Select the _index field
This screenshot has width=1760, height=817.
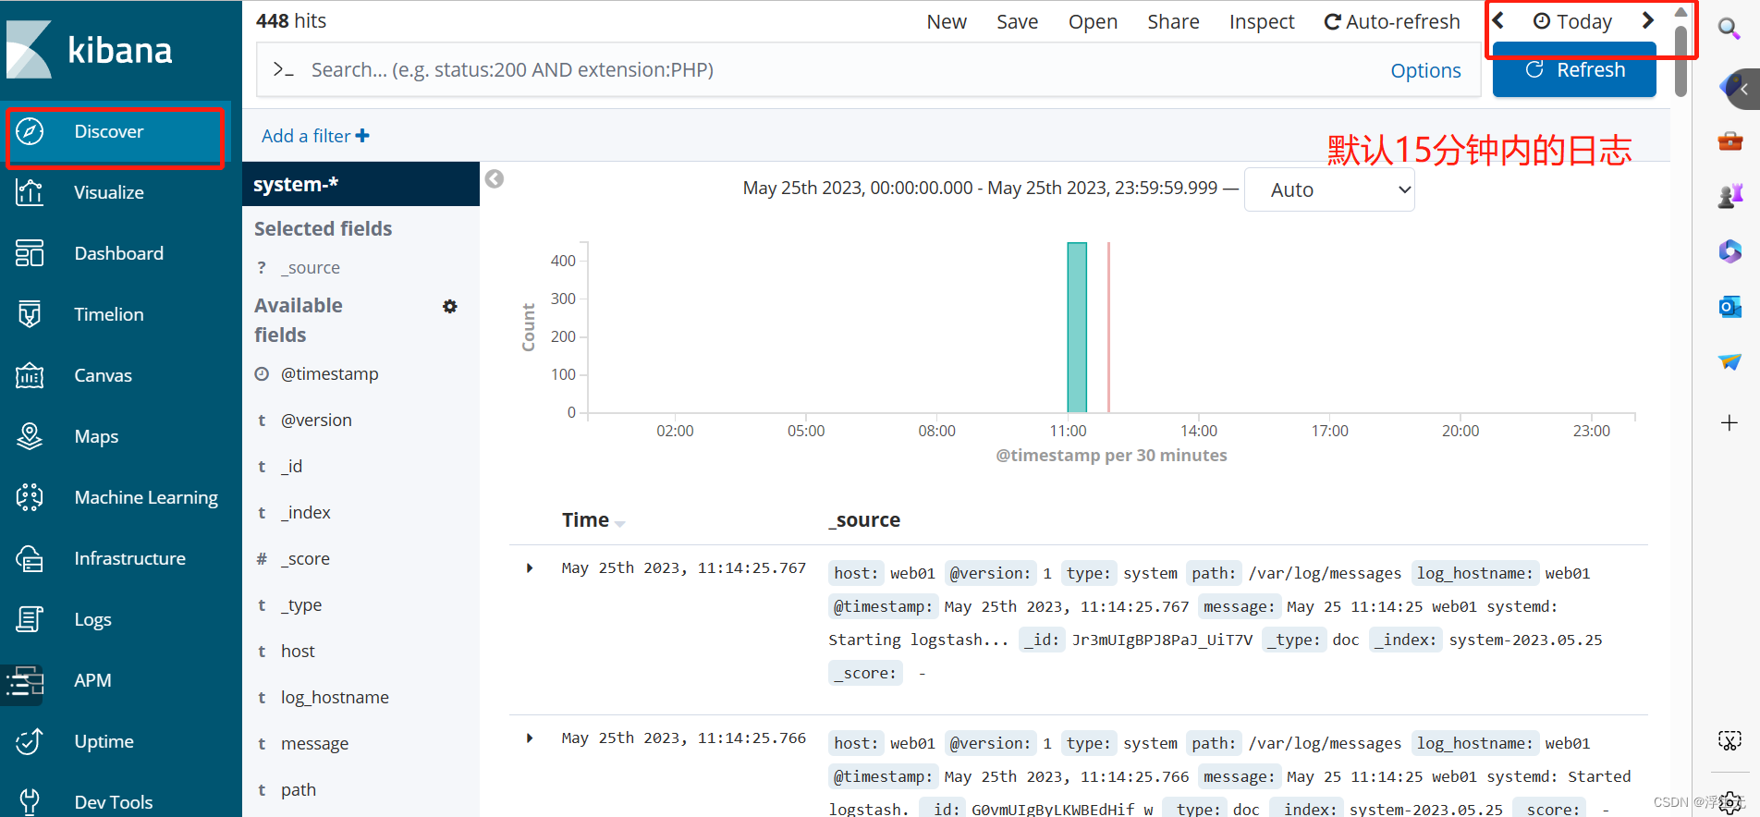tap(305, 512)
